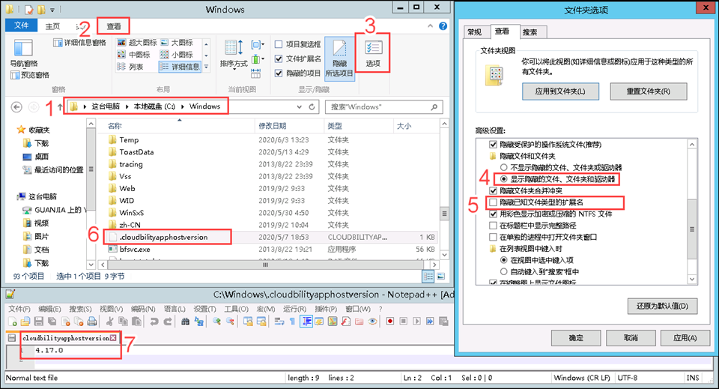The height and width of the screenshot is (389, 719).
Task: Select 不显示隐藏的文件、文件夹或驱动器 radio button
Action: (504, 167)
